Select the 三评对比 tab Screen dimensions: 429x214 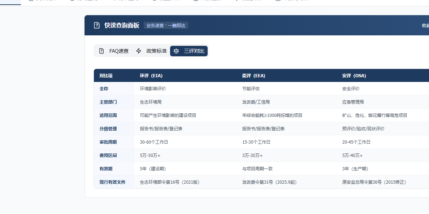point(189,51)
